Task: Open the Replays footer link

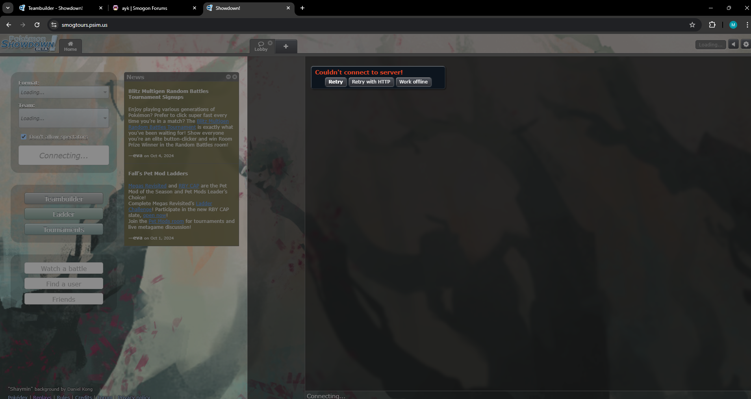Action: (x=42, y=397)
